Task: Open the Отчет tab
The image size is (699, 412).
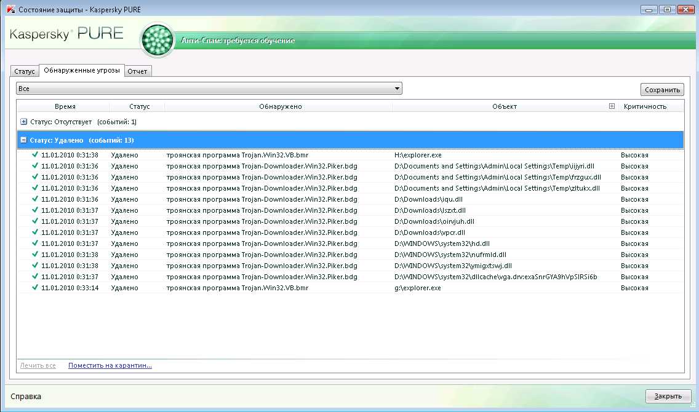Action: pos(137,71)
